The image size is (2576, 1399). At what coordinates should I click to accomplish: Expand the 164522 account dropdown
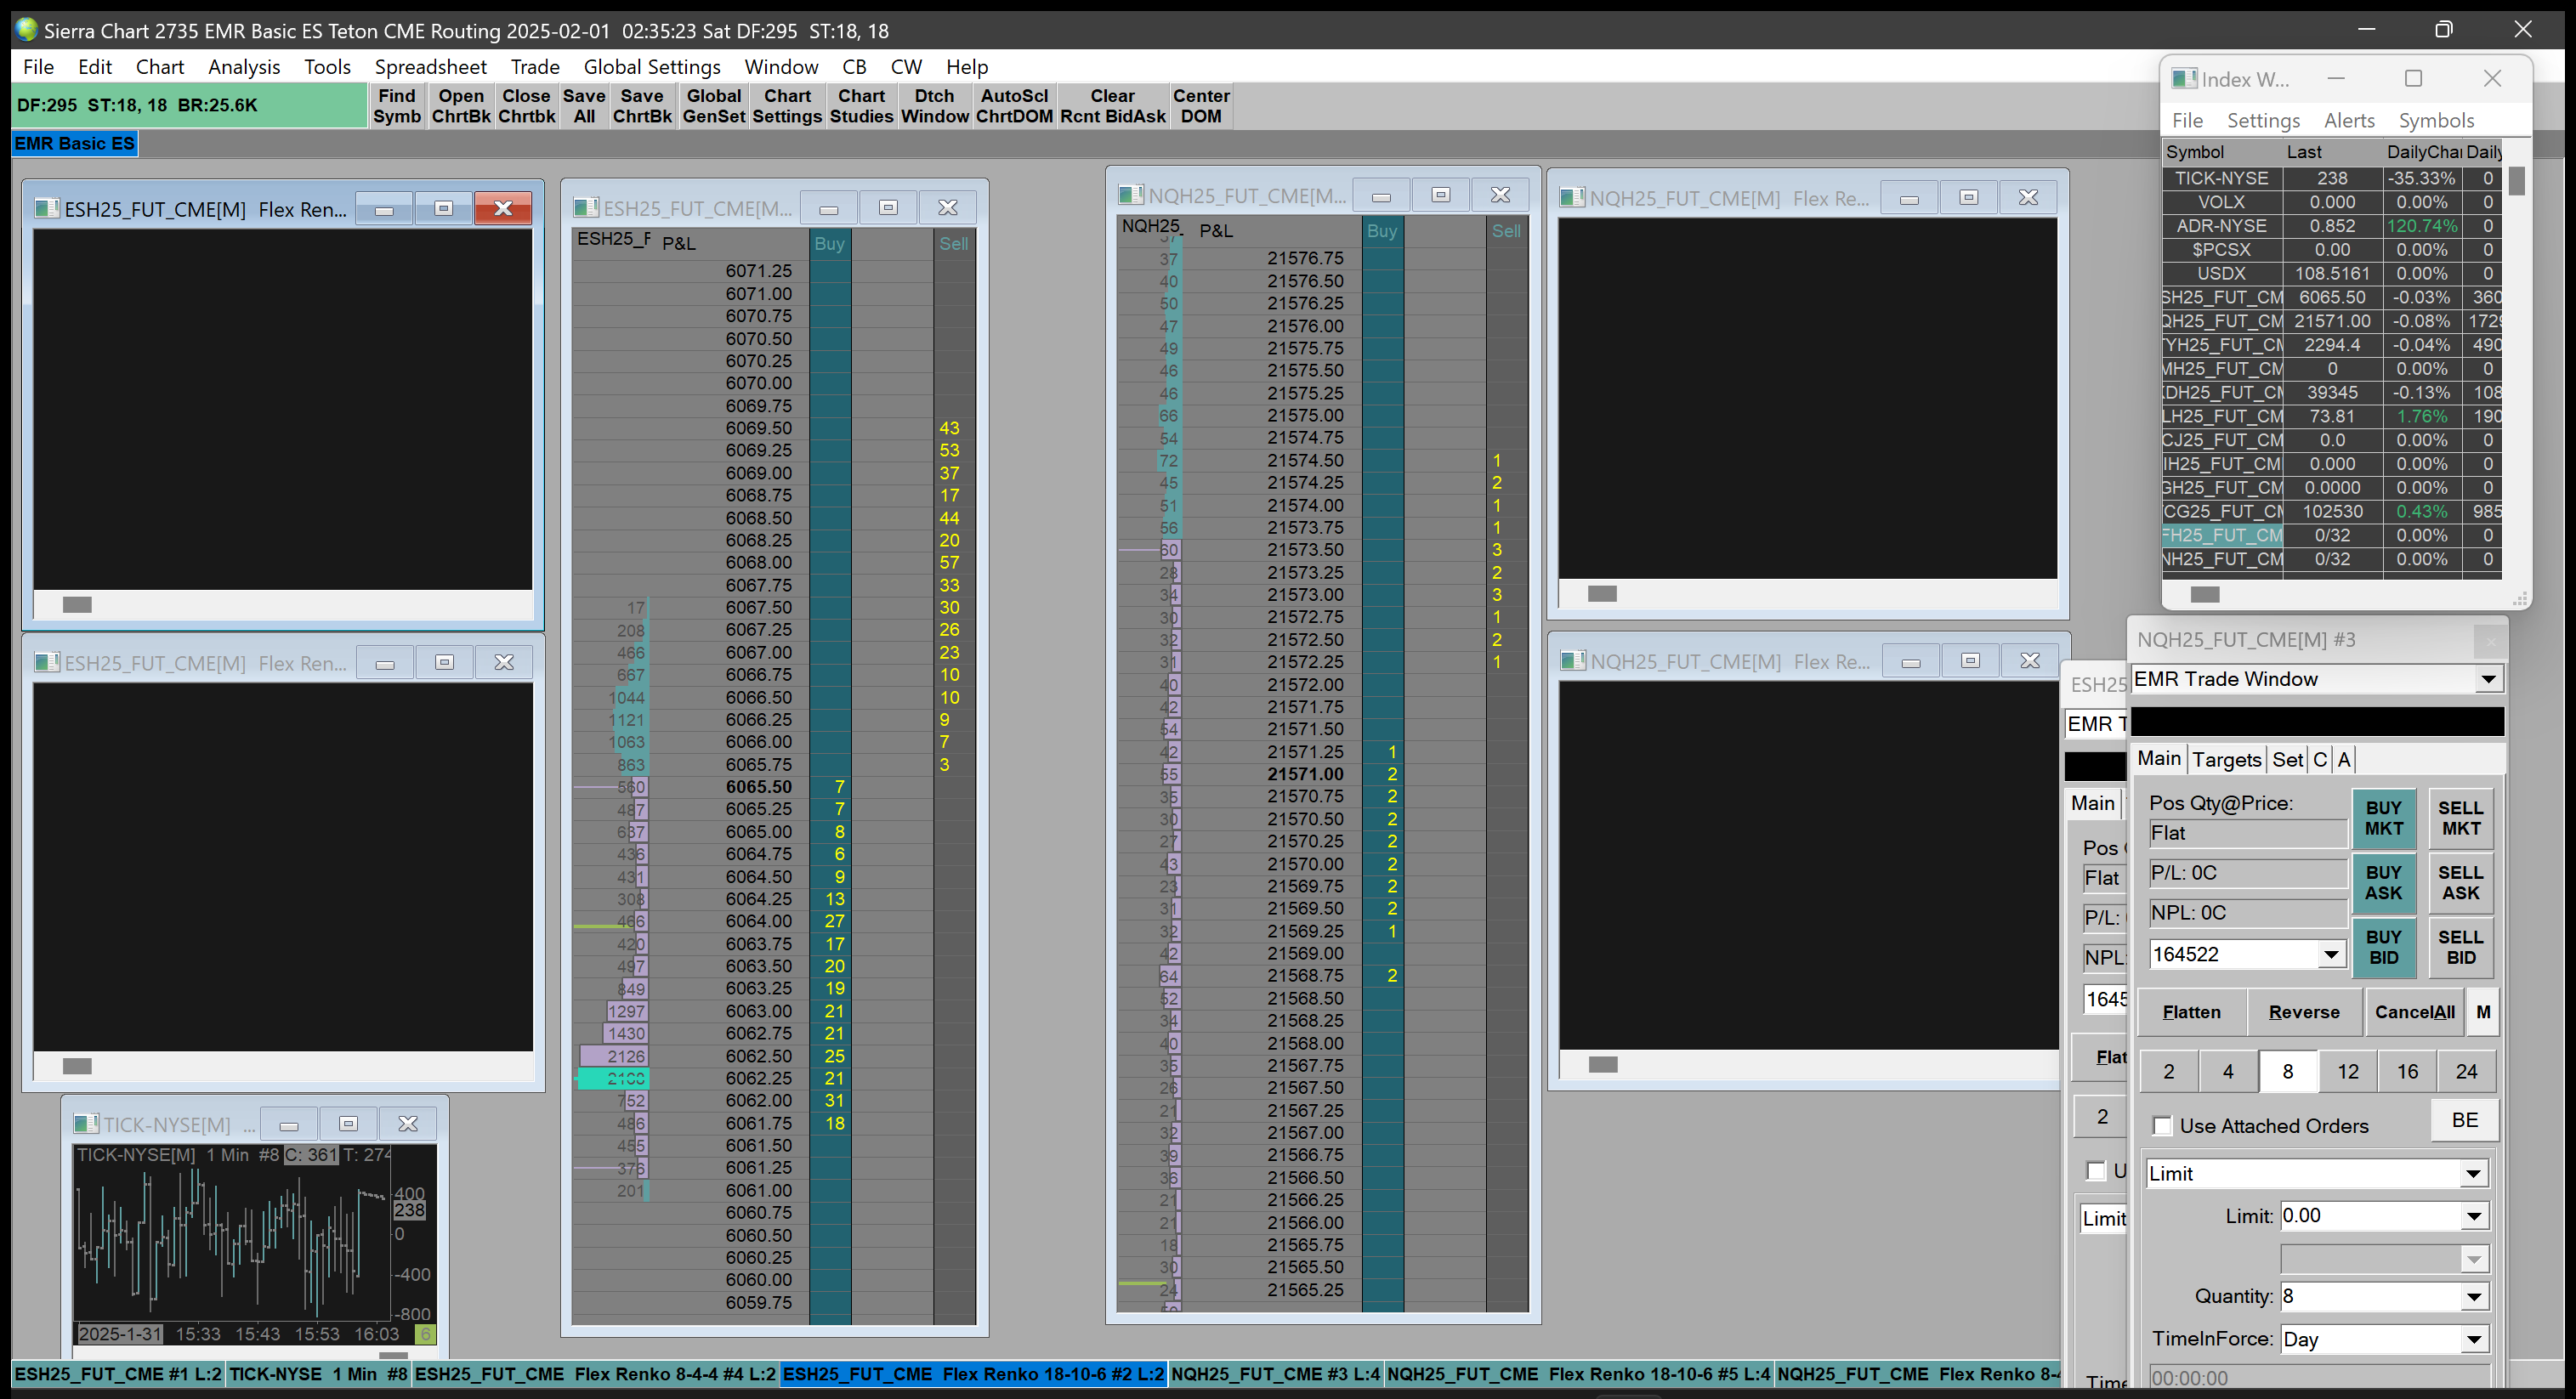(2331, 954)
